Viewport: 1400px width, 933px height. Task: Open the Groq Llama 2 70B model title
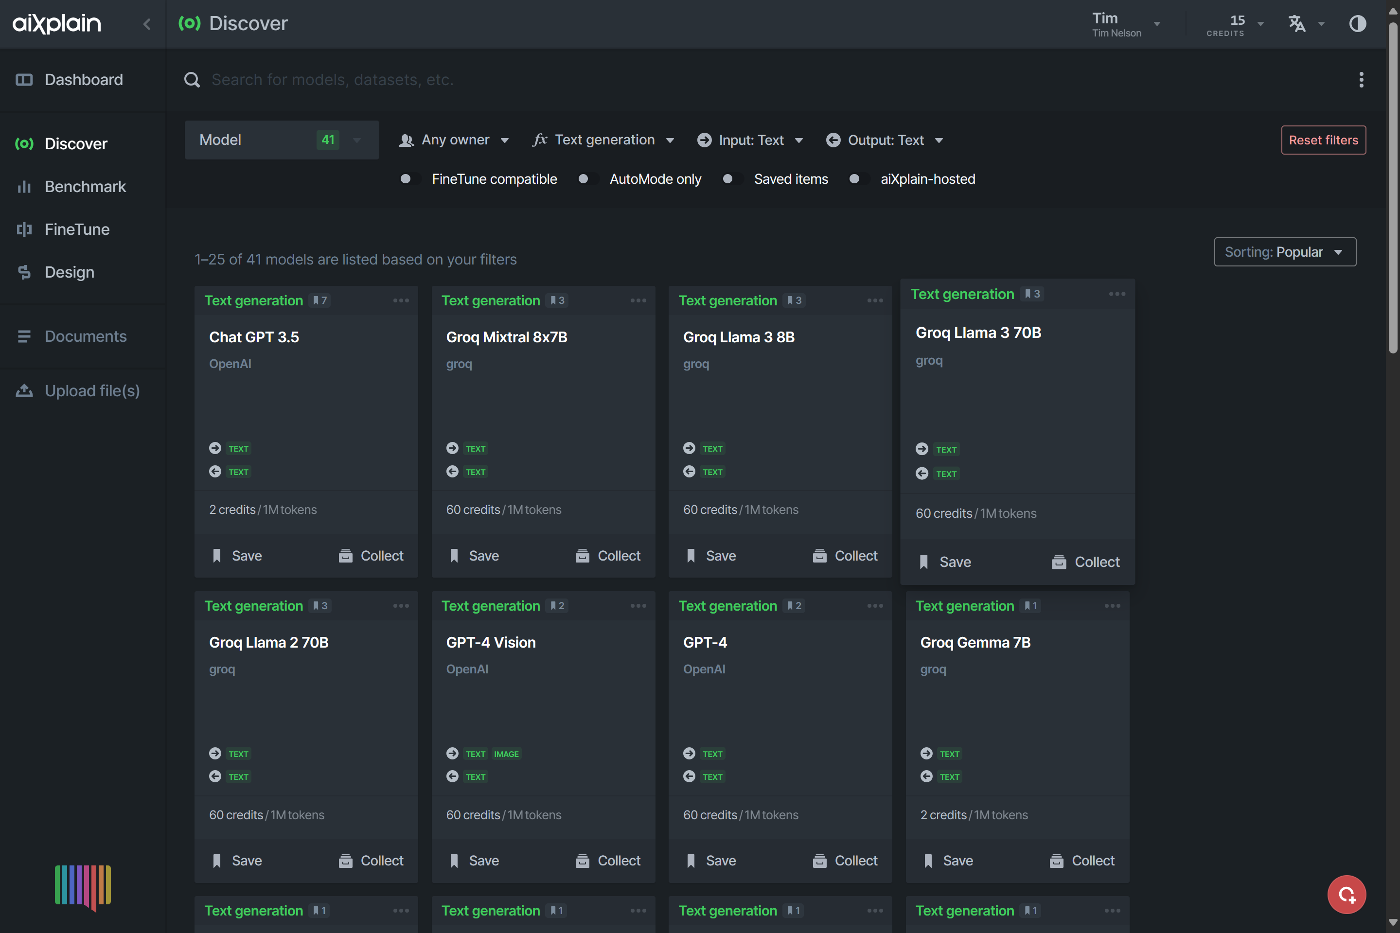pos(268,643)
